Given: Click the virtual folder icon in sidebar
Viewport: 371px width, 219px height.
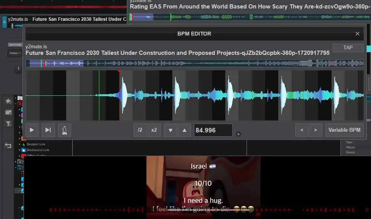Looking at the screenshot, I should point(8,112).
